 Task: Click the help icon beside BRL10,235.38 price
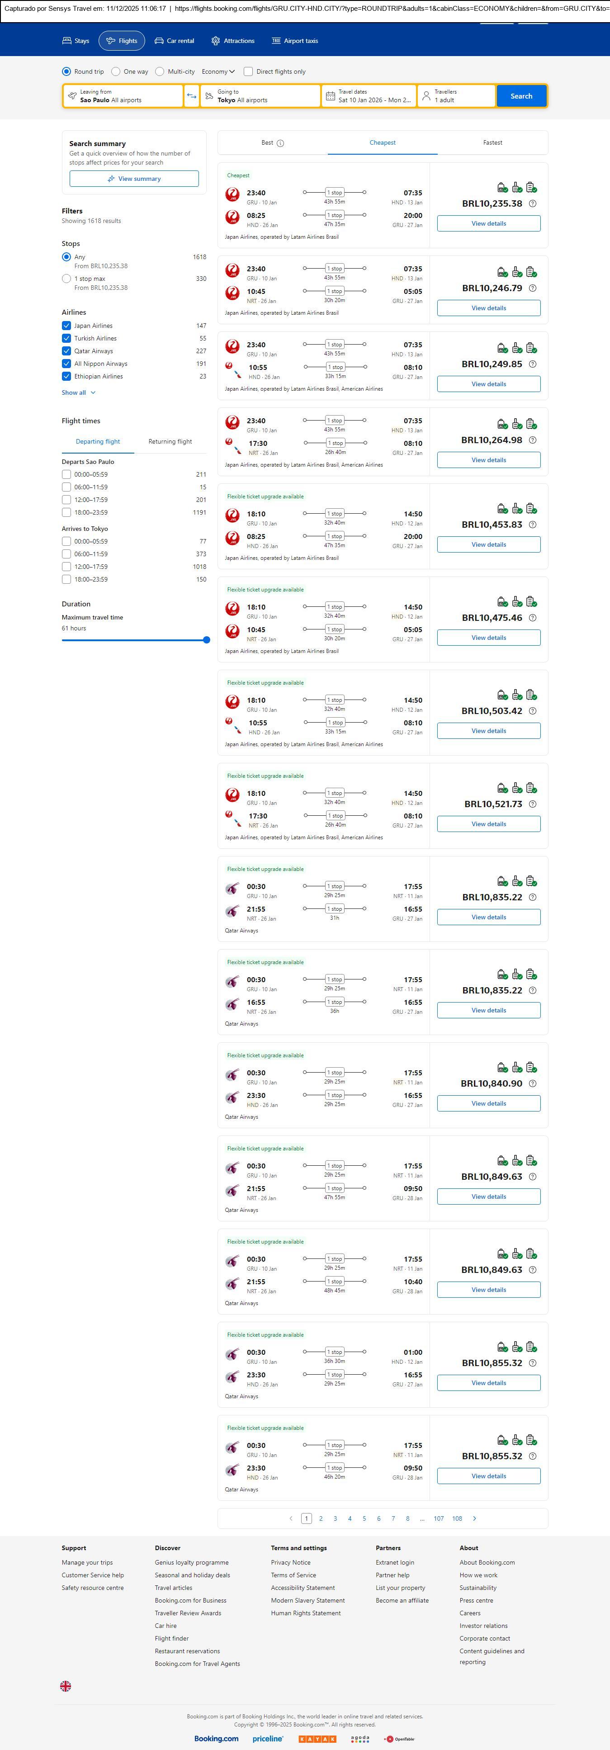(x=533, y=204)
